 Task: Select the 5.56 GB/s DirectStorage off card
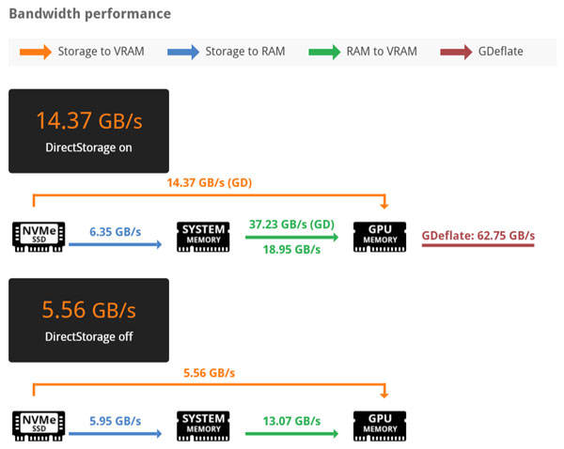point(88,319)
